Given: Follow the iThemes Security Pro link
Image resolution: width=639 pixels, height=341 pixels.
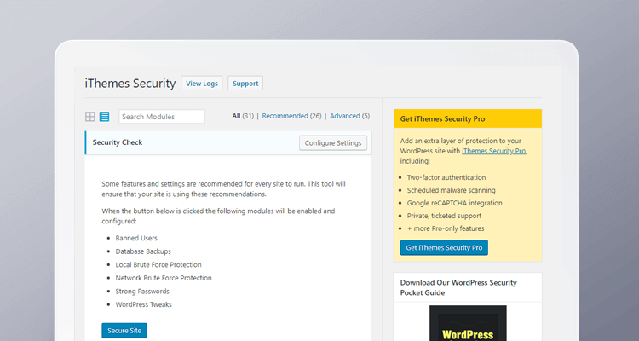Looking at the screenshot, I should pos(494,151).
